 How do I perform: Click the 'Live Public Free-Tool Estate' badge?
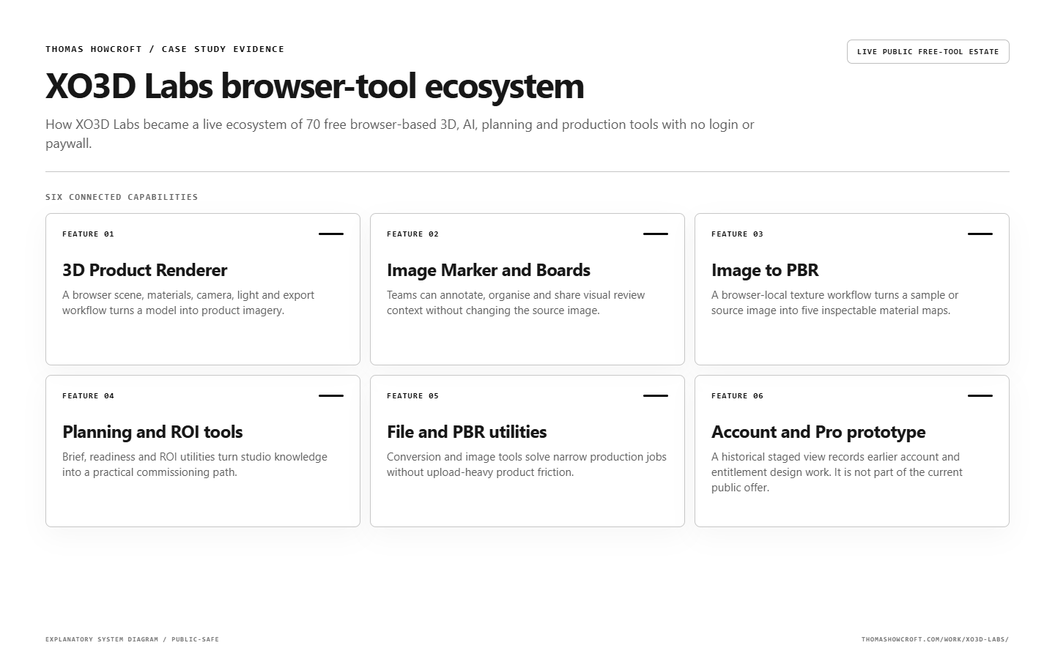pos(928,52)
